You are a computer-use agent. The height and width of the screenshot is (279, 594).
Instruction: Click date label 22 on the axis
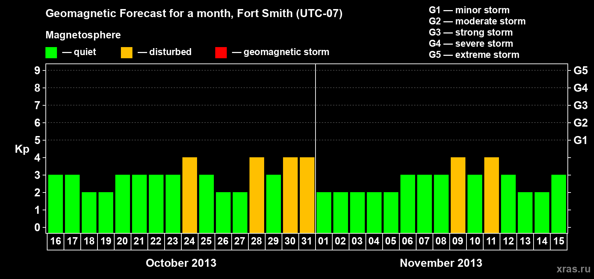coord(156,241)
